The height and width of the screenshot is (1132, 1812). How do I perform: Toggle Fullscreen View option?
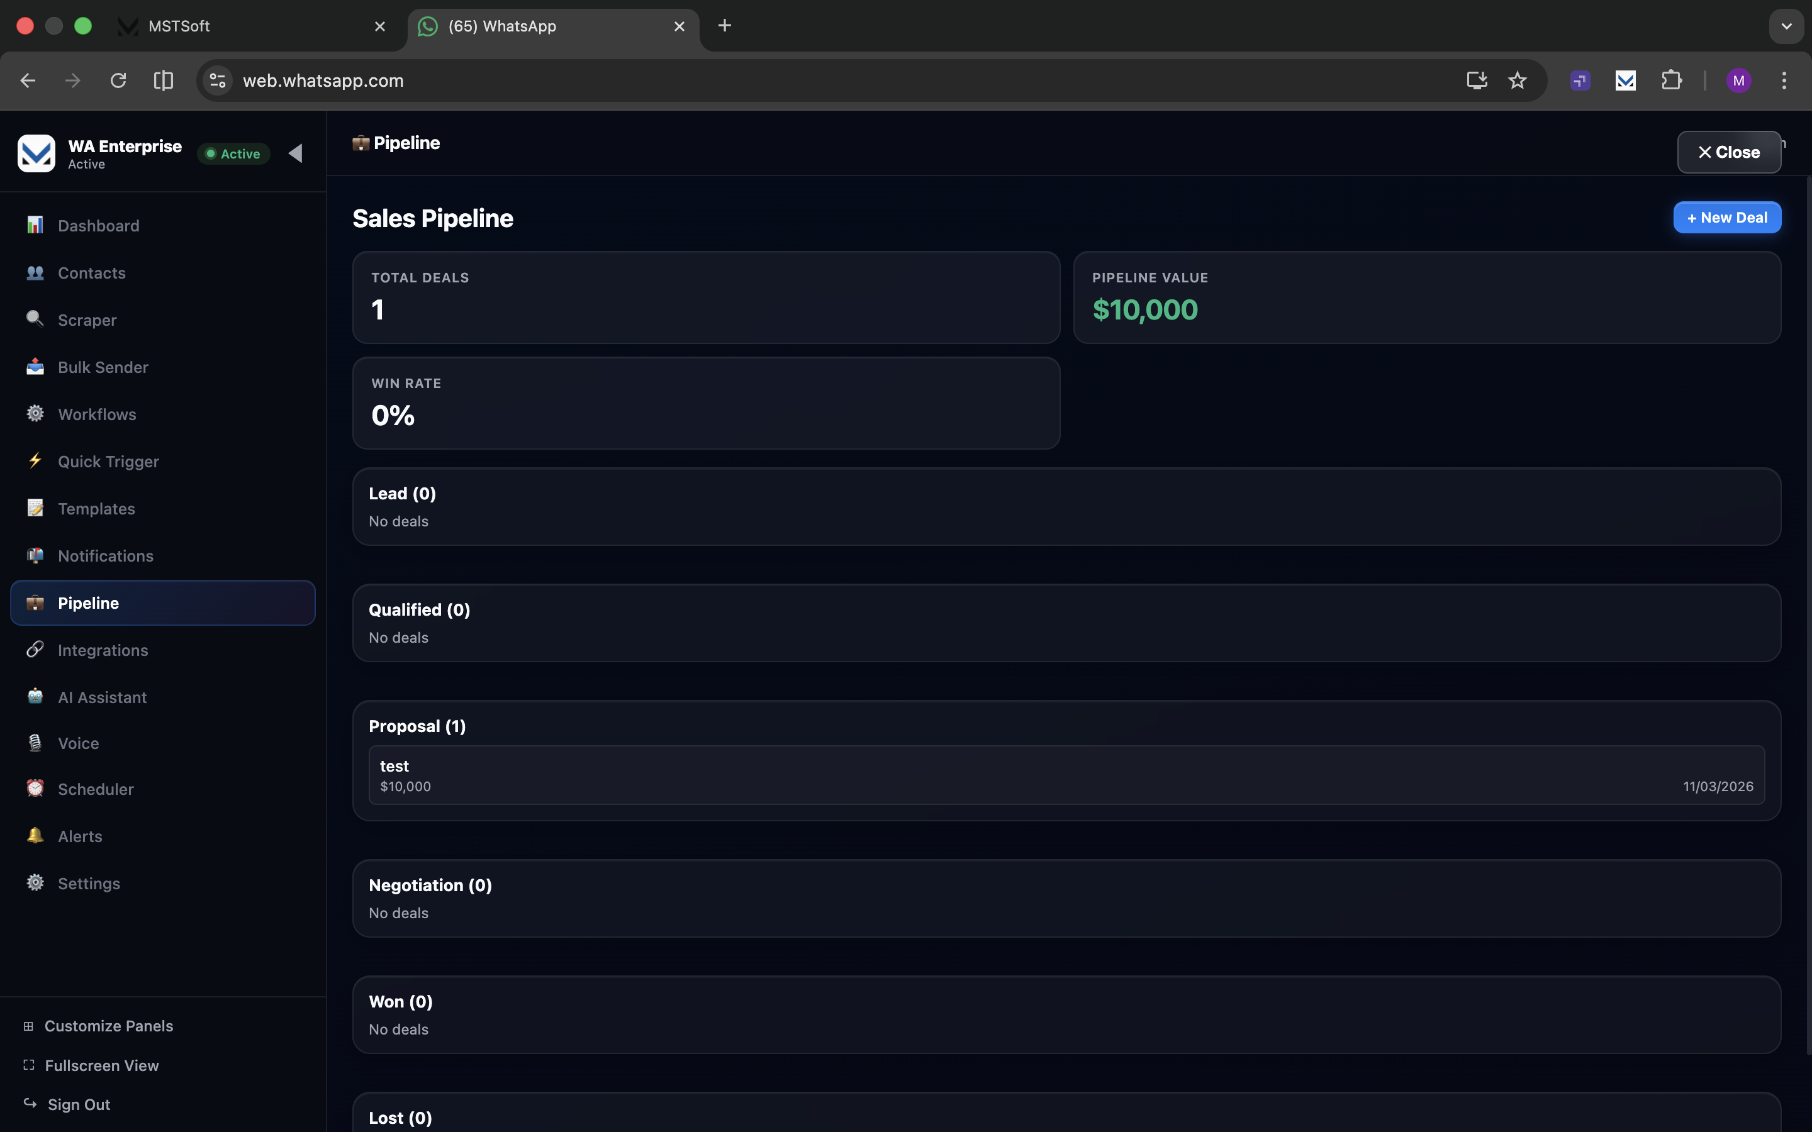pos(102,1065)
